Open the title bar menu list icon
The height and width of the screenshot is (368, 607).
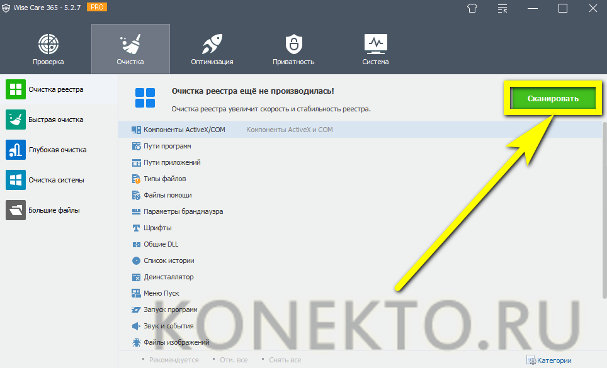[502, 8]
